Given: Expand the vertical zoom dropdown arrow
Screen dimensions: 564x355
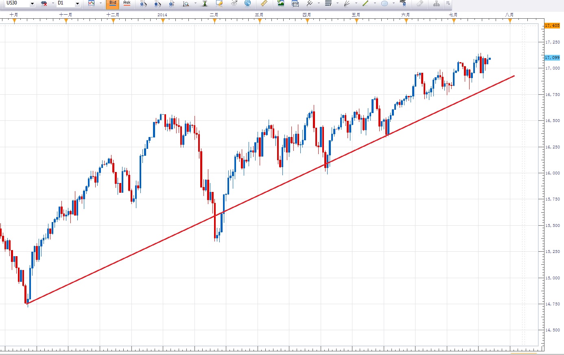Looking at the screenshot, I should (195, 3).
